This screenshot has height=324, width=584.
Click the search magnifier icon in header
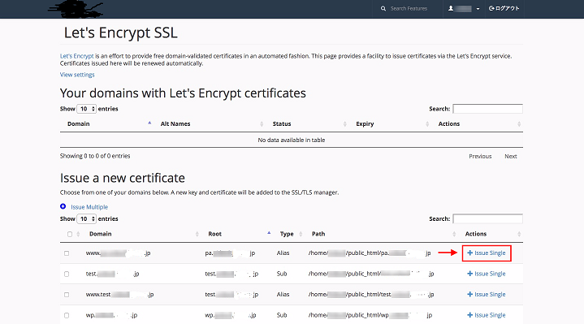point(383,8)
